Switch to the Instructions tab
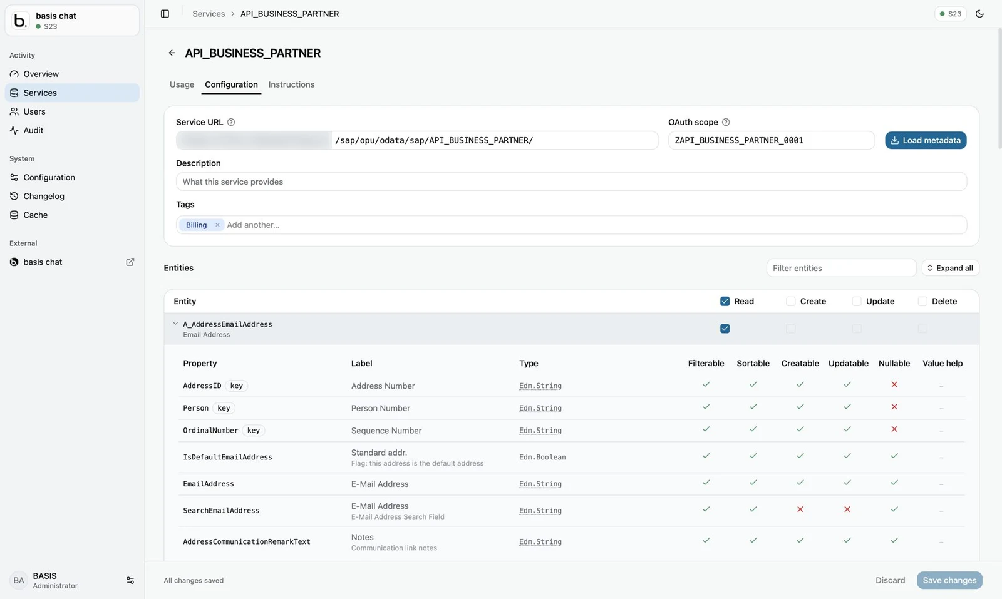The image size is (1002, 599). [291, 84]
